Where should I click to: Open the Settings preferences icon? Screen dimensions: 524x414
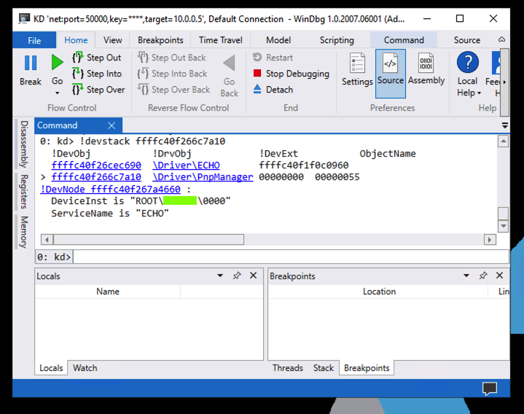pyautogui.click(x=357, y=63)
